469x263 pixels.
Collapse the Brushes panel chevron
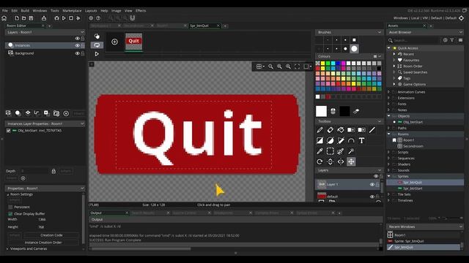(380, 32)
